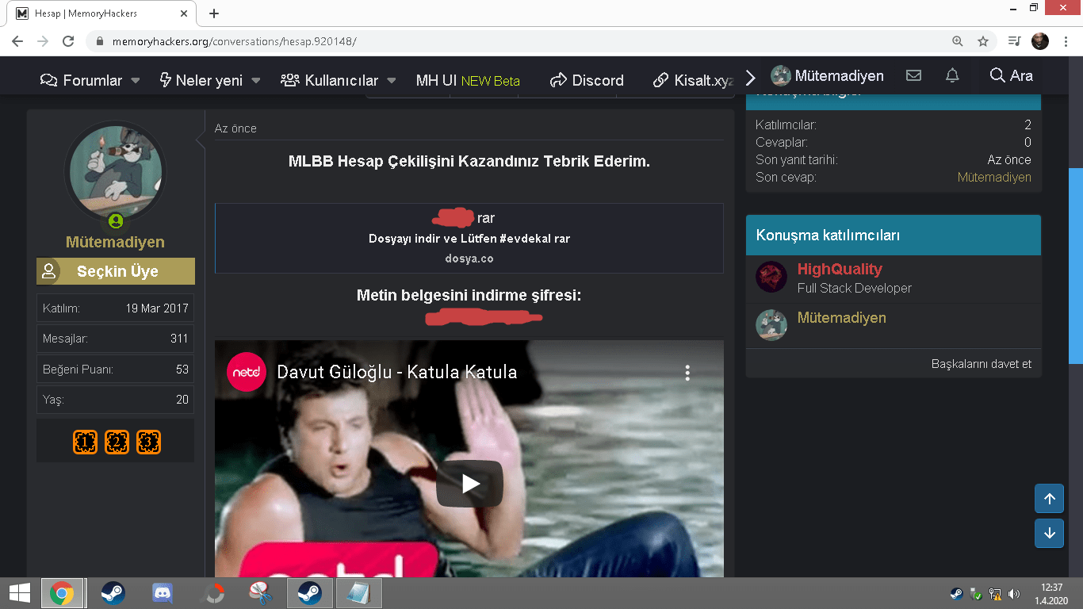Open the inbox envelope icon
This screenshot has width=1083, height=609.
[913, 76]
